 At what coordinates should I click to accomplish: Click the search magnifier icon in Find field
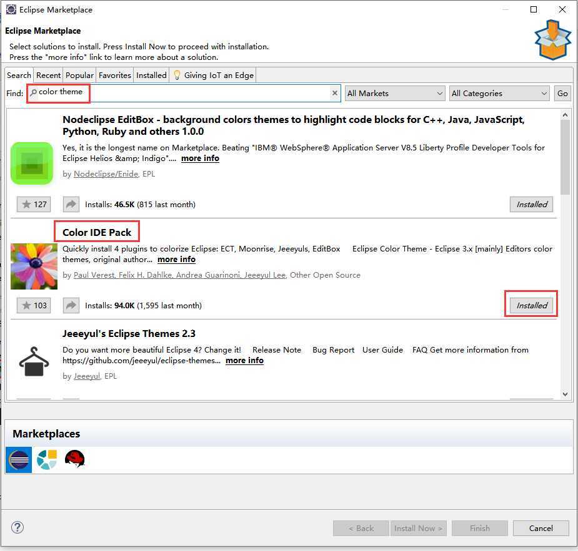pyautogui.click(x=33, y=92)
